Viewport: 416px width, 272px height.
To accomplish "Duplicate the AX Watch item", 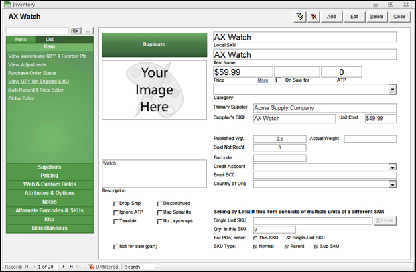I will (x=154, y=44).
